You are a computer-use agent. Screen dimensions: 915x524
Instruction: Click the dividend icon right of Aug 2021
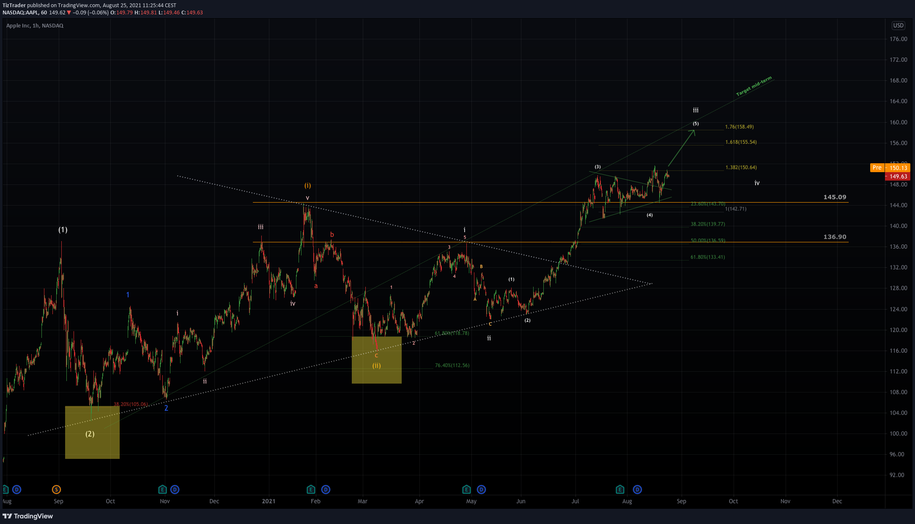pos(637,489)
